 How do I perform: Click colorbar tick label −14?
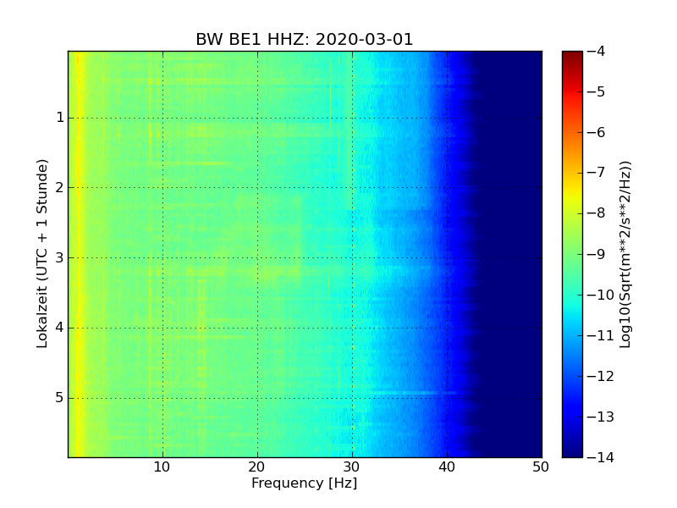(x=601, y=457)
